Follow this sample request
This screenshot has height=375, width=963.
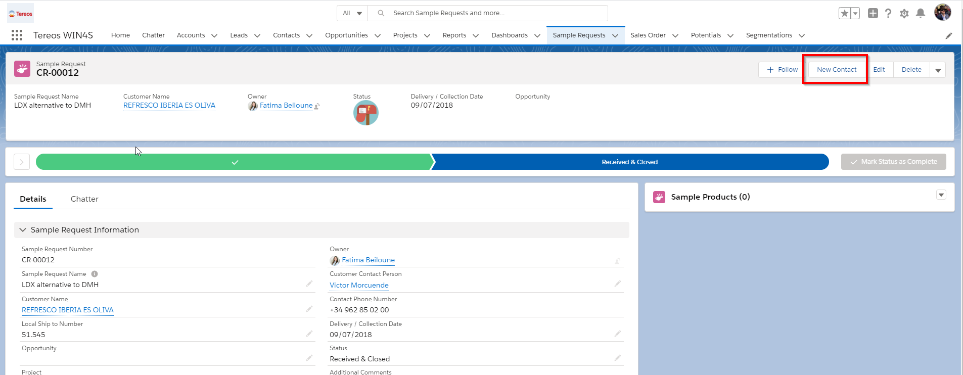click(x=782, y=70)
